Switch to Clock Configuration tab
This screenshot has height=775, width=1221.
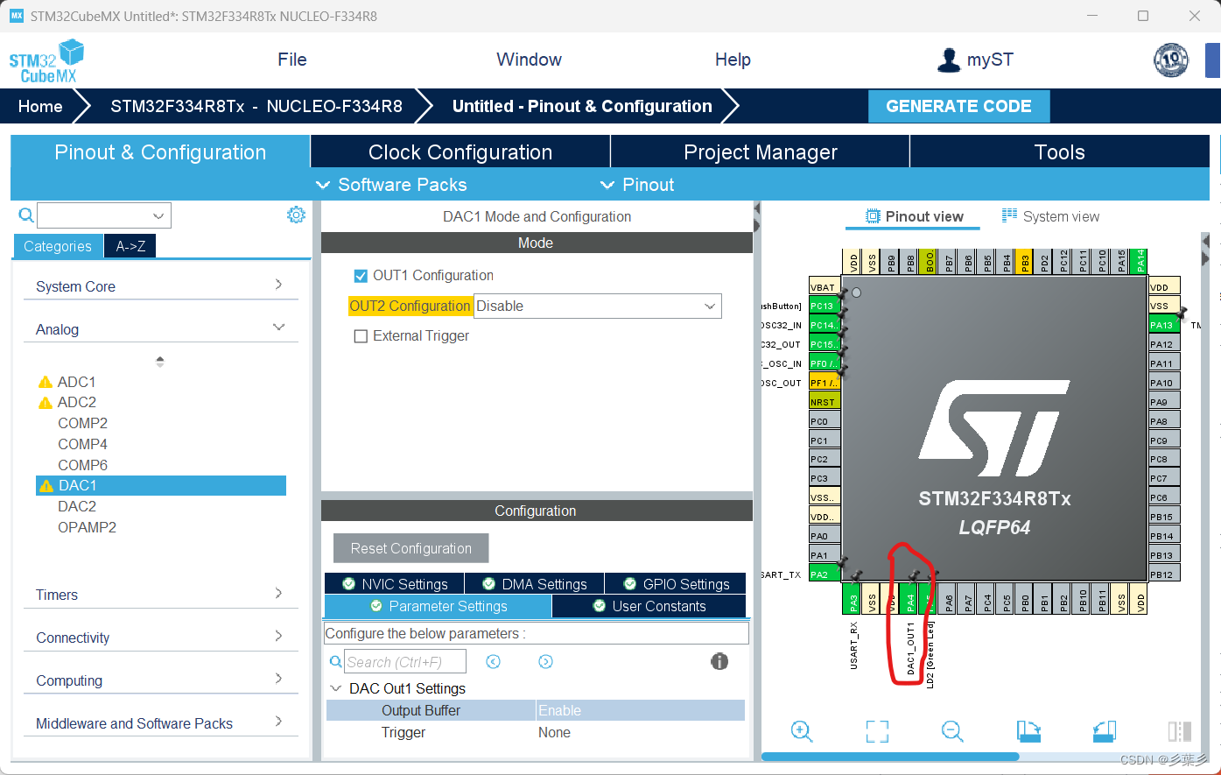click(x=460, y=151)
